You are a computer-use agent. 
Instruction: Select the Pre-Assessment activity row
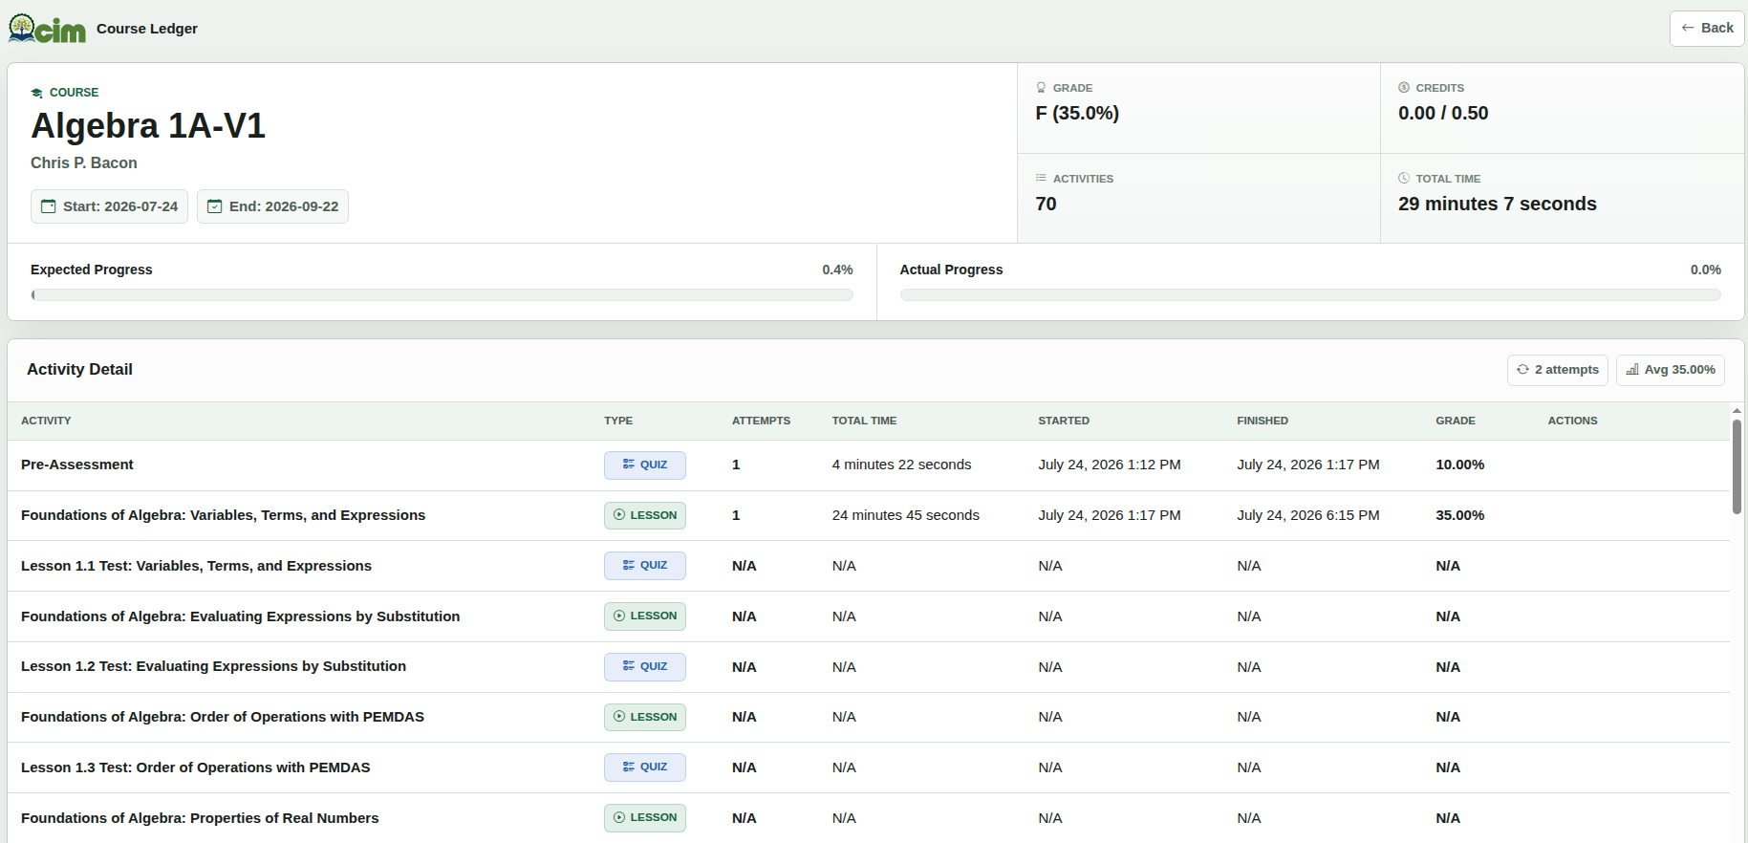869,465
